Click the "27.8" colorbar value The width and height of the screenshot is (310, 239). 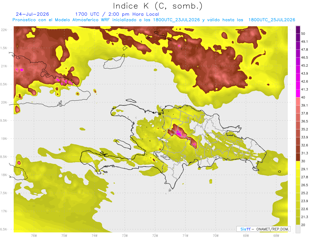[x=305, y=177]
